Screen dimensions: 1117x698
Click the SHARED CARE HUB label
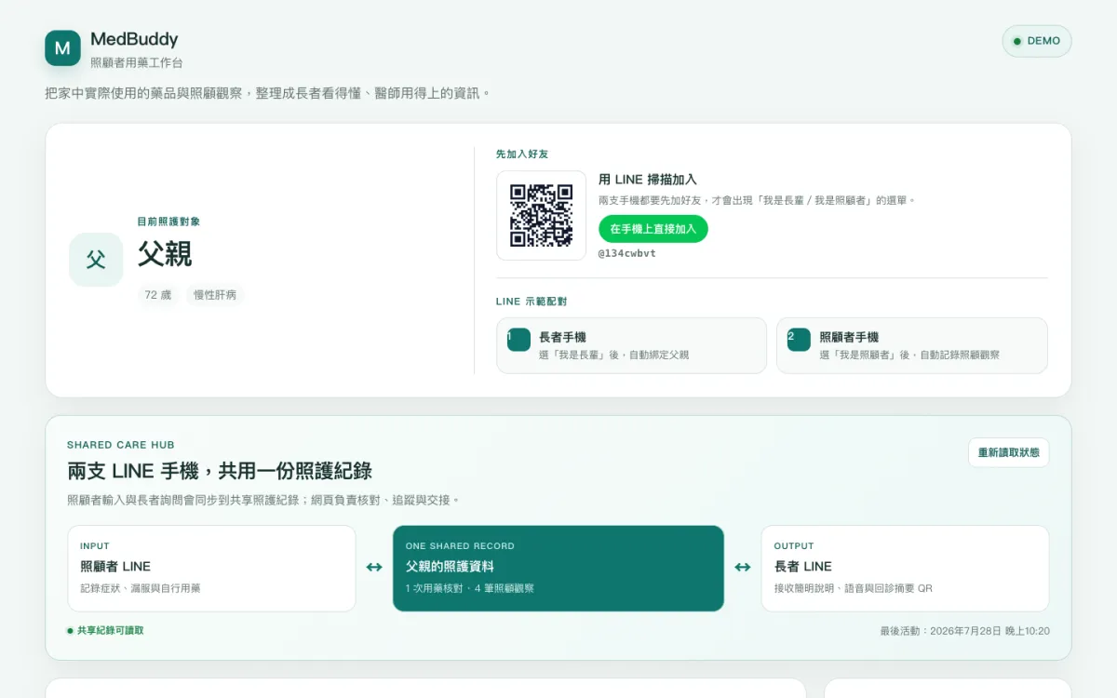(121, 445)
